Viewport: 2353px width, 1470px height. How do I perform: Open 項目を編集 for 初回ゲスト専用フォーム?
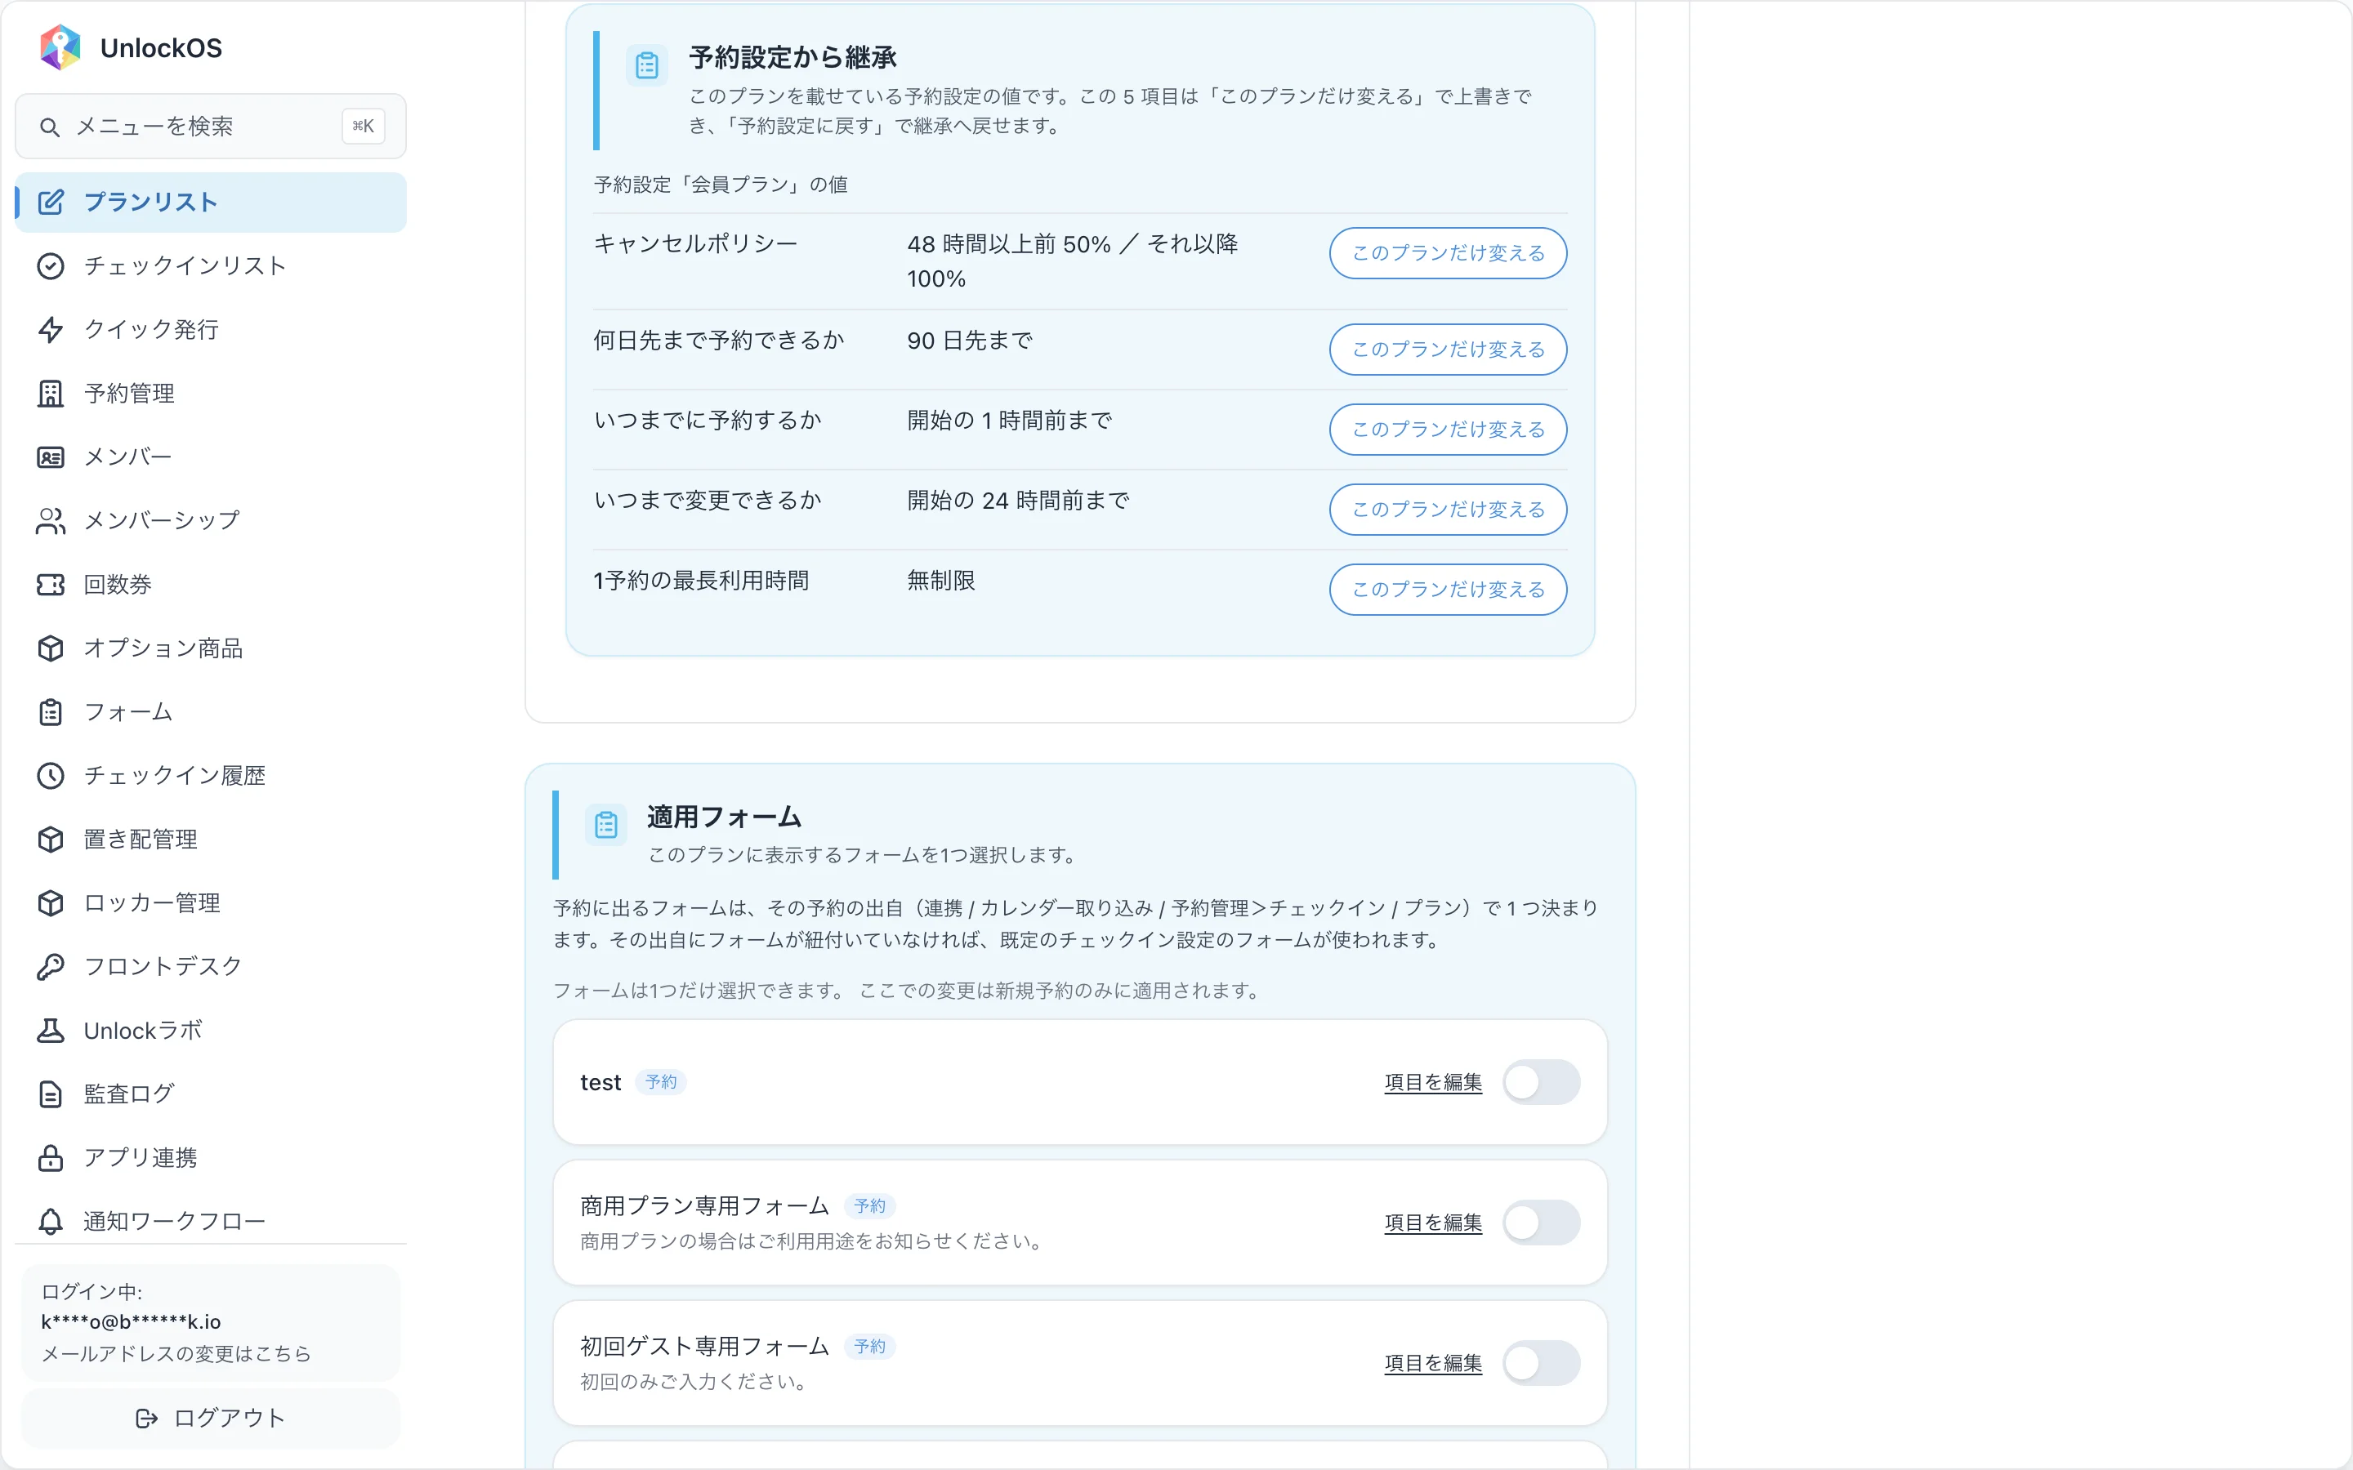(1433, 1363)
